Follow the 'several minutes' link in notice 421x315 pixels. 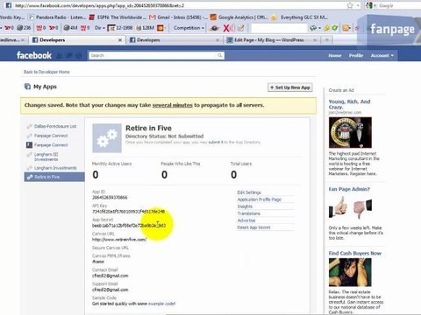(172, 105)
